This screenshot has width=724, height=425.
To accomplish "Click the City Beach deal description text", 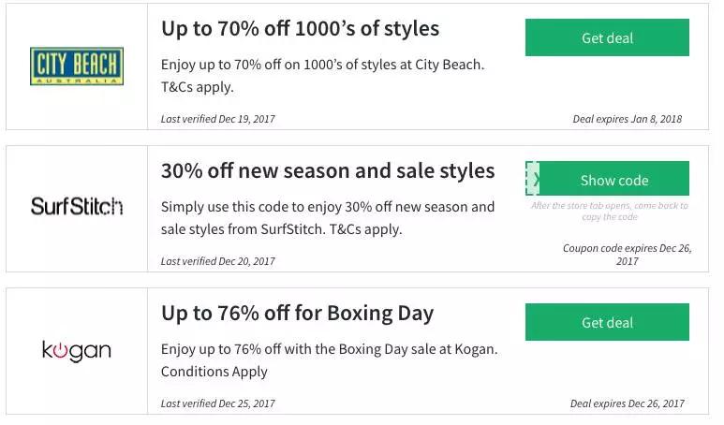I will tap(323, 76).
